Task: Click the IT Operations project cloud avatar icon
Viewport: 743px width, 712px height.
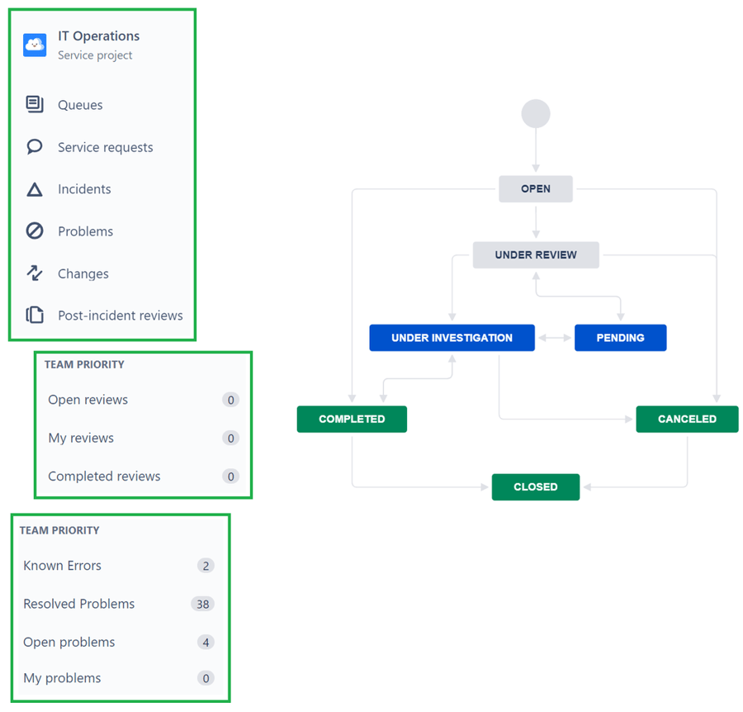Action: (33, 45)
